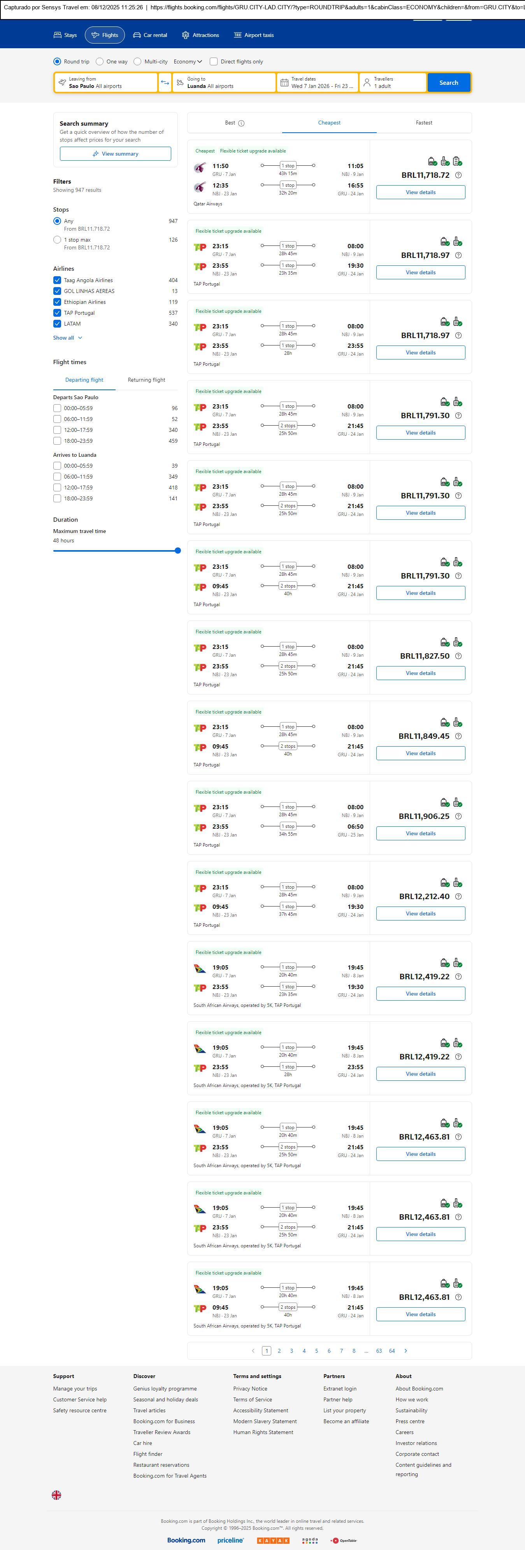Switch to the Returning flight tab
525x1550 pixels.
coord(146,380)
